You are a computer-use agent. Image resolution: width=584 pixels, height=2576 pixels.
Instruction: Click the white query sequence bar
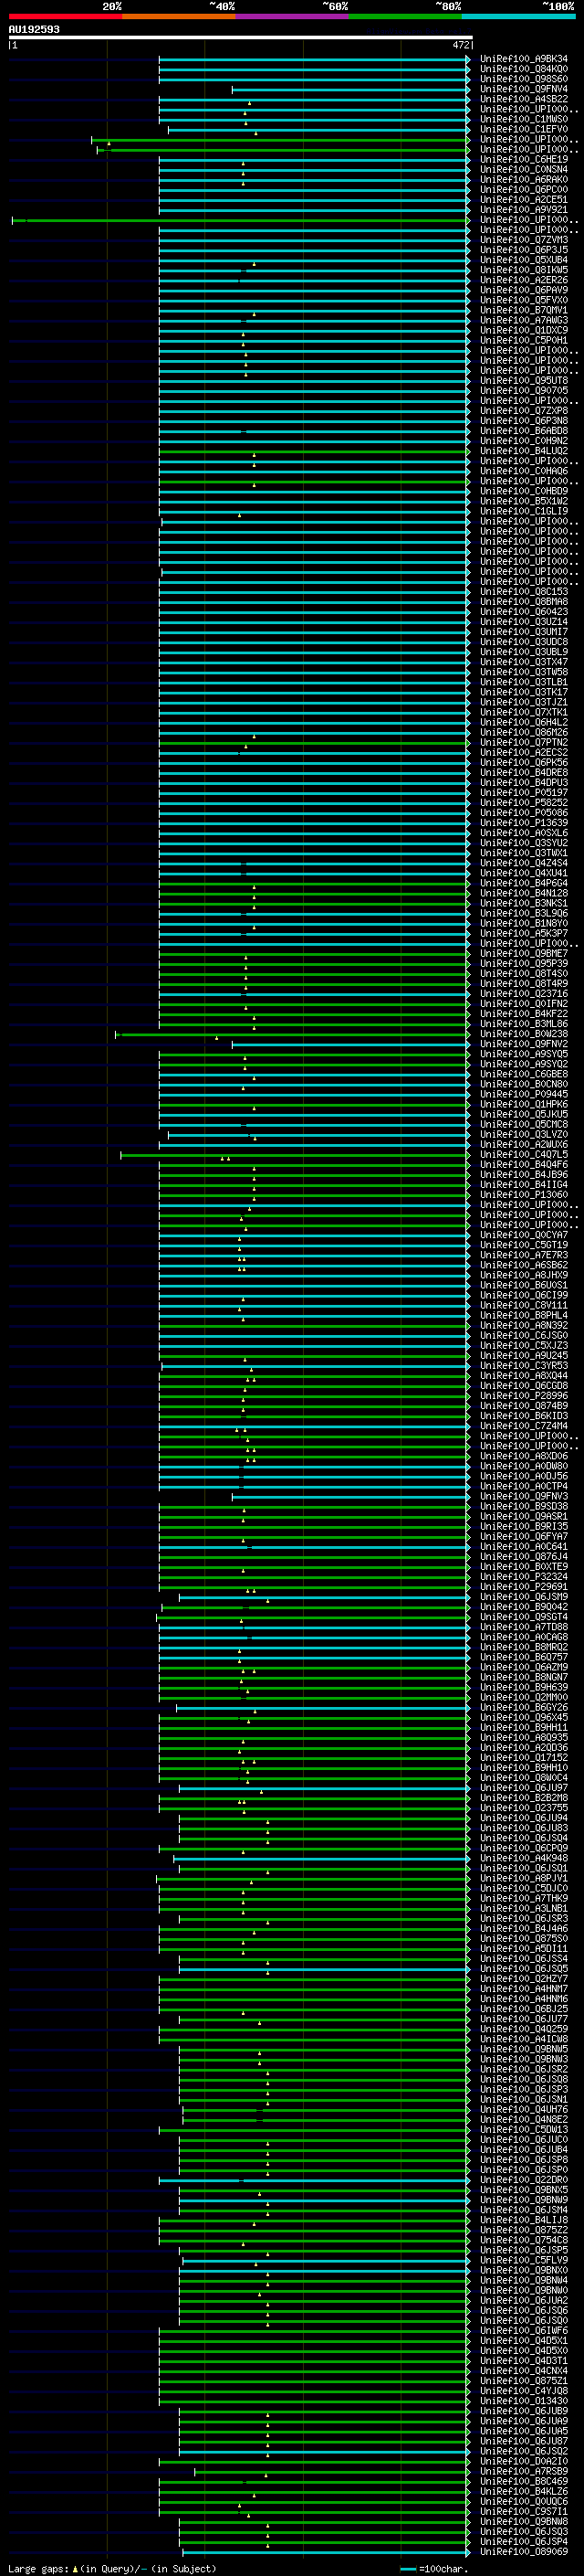pos(240,37)
